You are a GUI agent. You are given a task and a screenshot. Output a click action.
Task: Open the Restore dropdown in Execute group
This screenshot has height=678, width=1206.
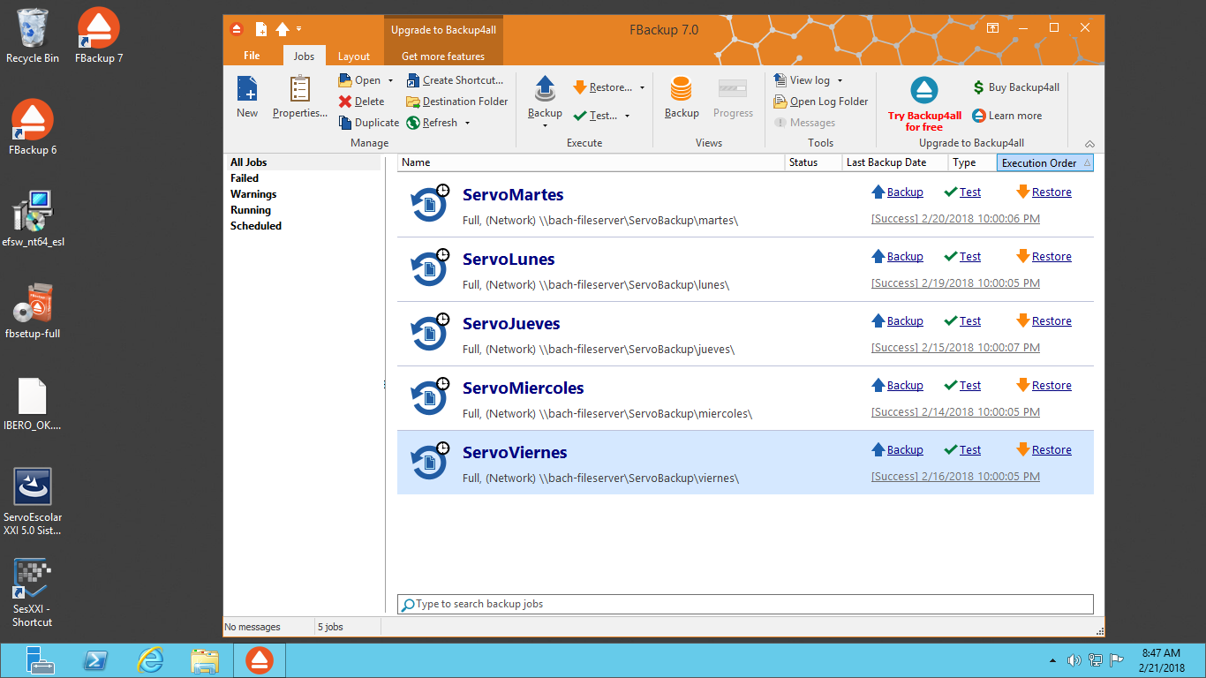click(642, 87)
